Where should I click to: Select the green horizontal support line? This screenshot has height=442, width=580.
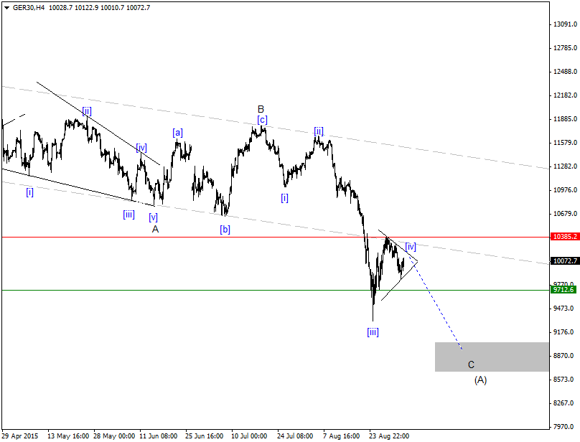point(275,291)
